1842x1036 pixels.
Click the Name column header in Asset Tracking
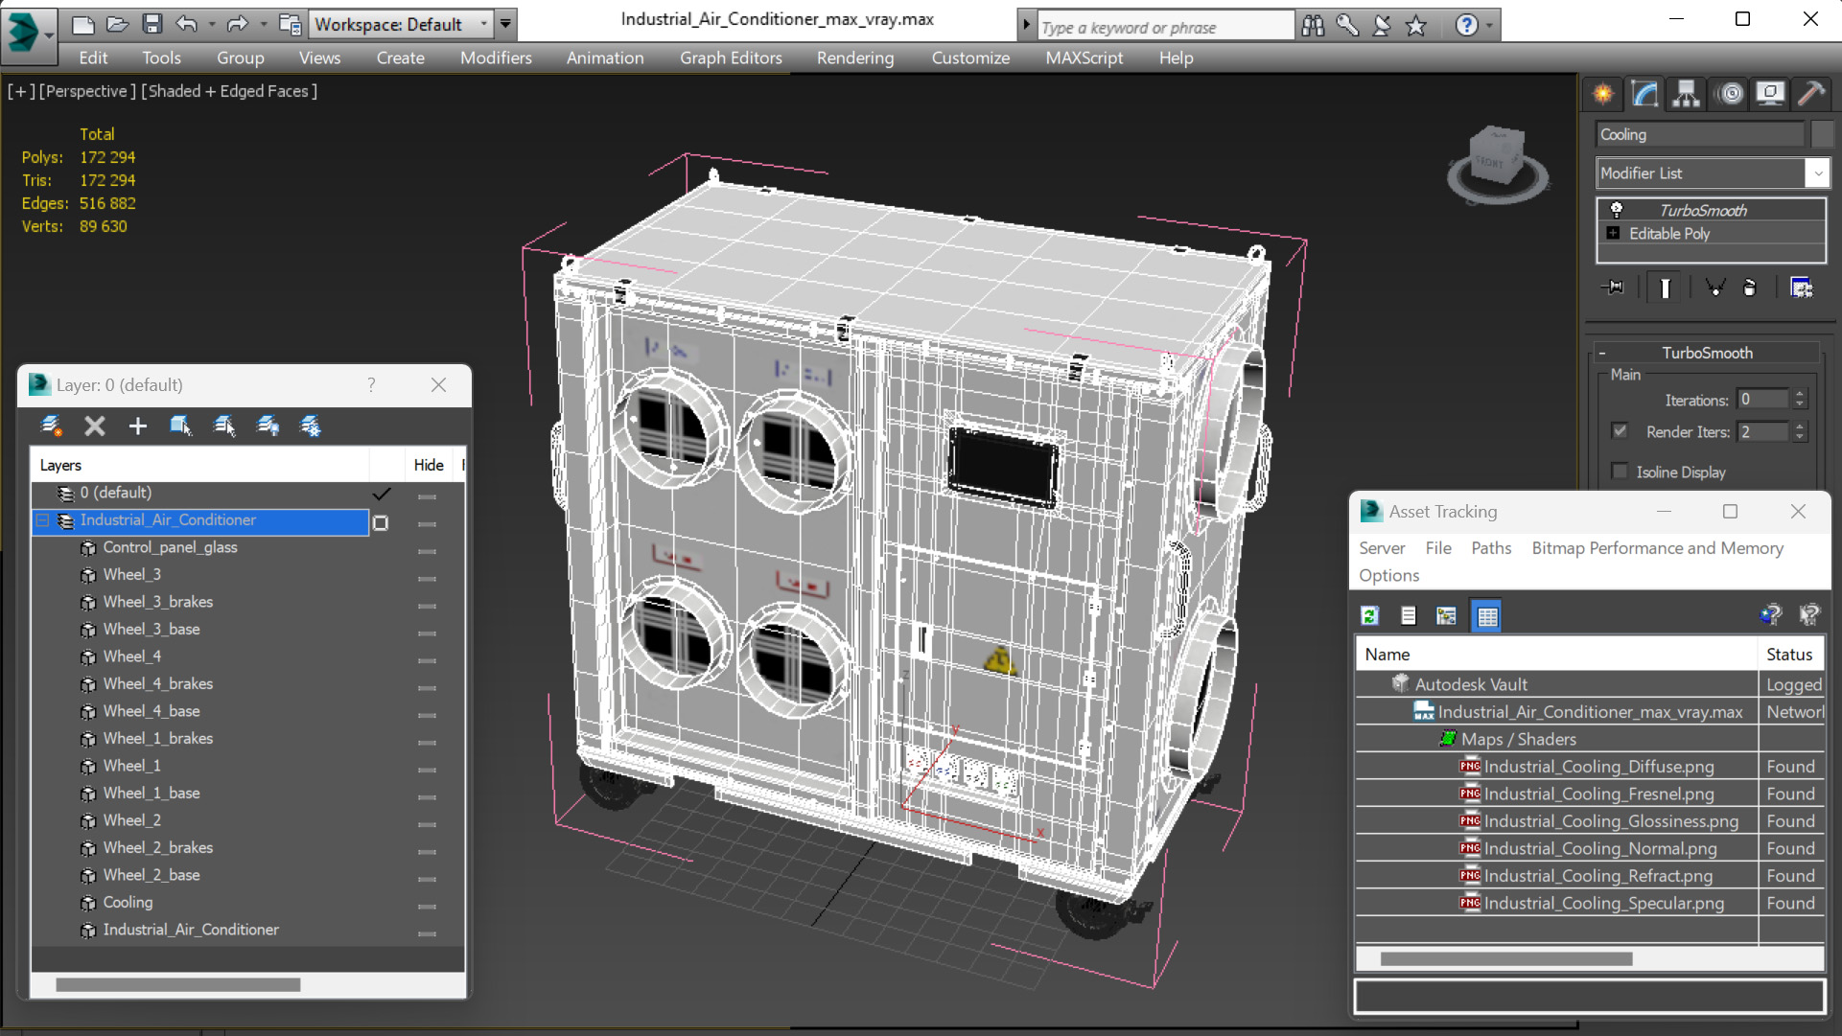pyautogui.click(x=1556, y=655)
